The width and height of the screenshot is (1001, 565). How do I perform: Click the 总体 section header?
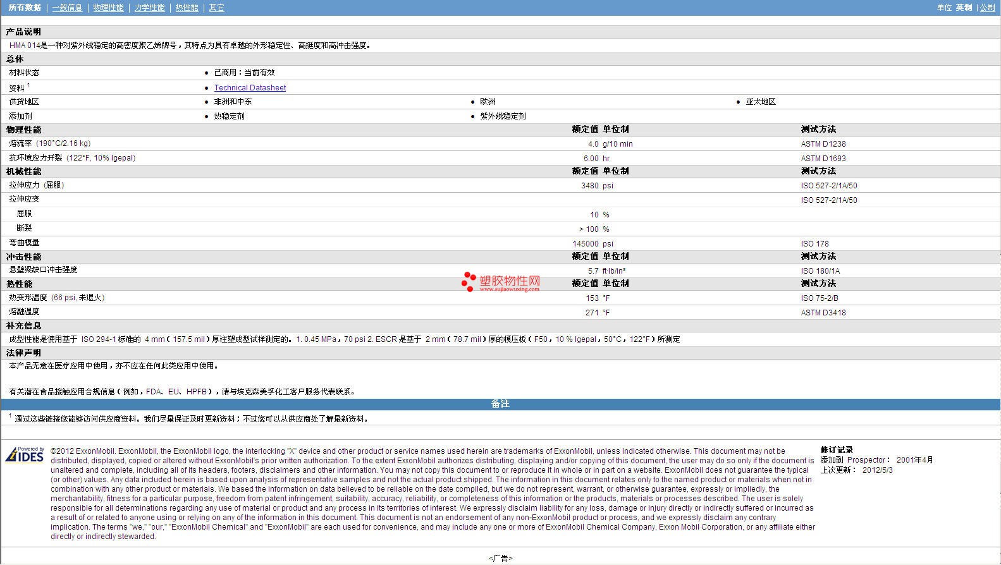(15, 59)
